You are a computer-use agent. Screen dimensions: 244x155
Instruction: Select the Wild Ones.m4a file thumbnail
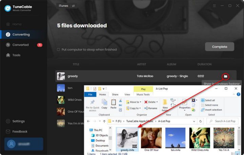(200, 138)
